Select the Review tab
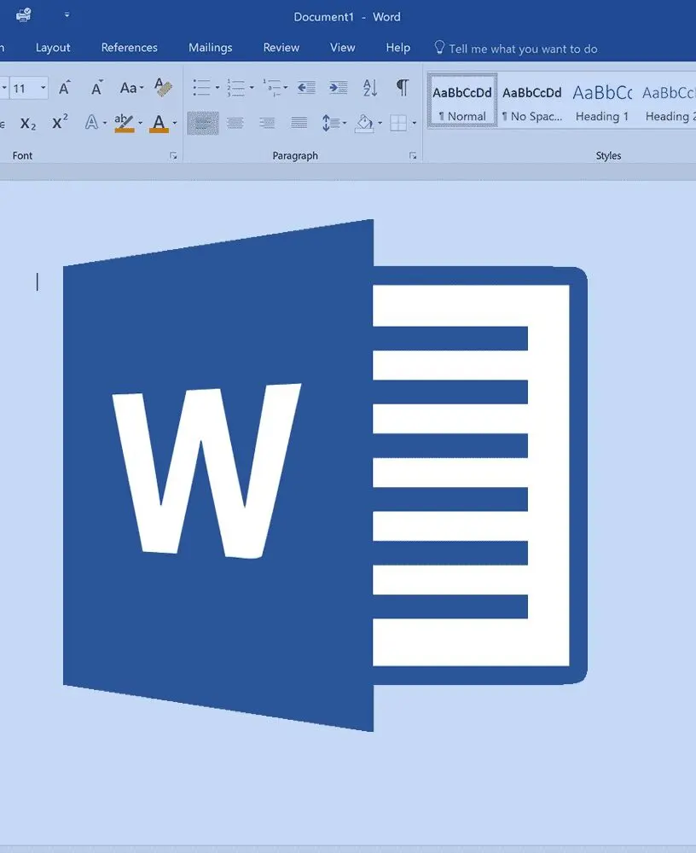This screenshot has height=853, width=696. pyautogui.click(x=281, y=48)
